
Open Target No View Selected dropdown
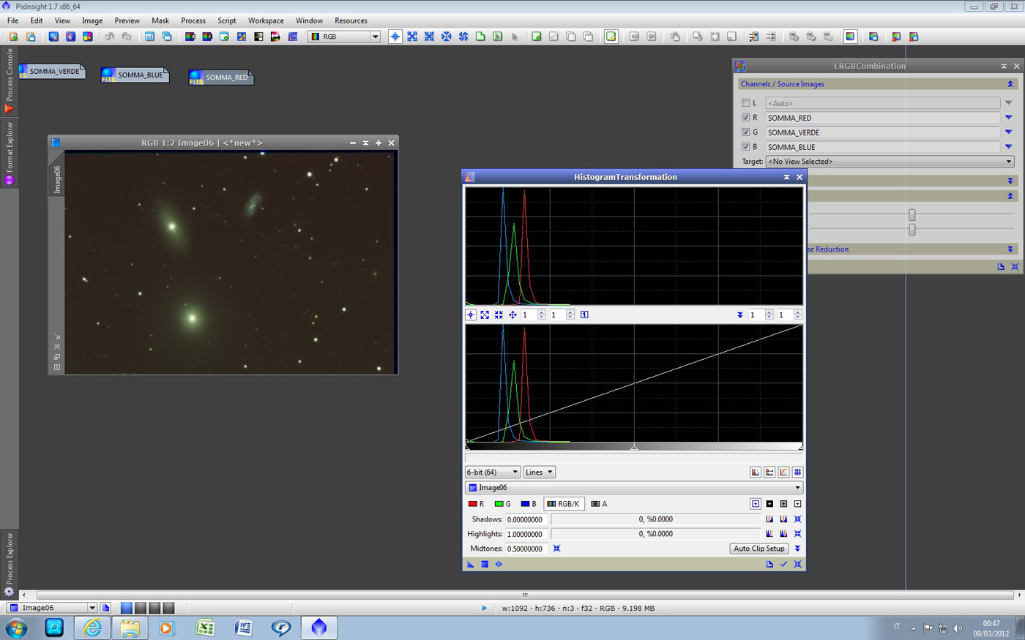(x=890, y=162)
